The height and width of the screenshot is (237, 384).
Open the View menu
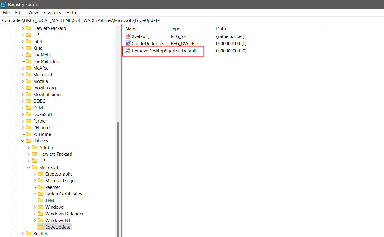click(33, 13)
